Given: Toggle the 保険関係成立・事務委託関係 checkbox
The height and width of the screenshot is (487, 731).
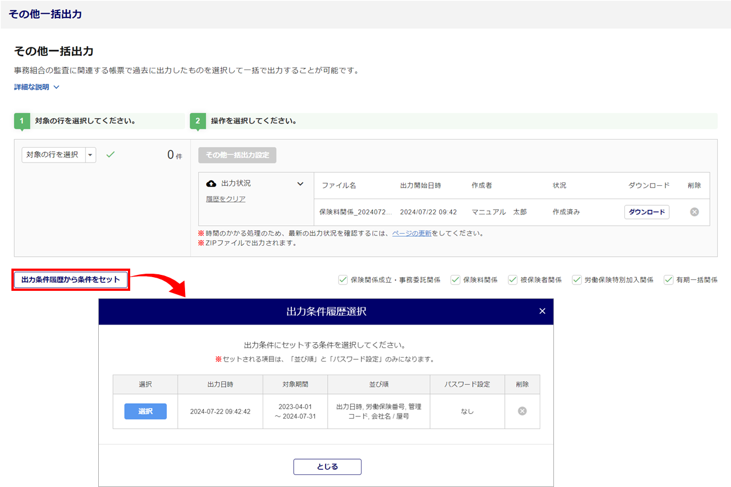Looking at the screenshot, I should point(343,280).
